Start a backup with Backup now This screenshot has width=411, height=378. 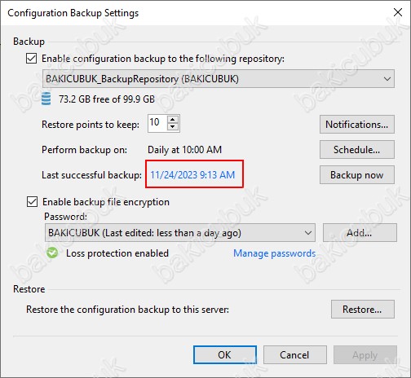357,175
